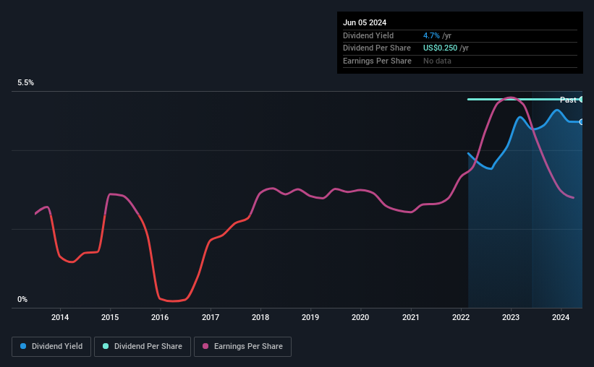This screenshot has width=594, height=367.
Task: Select the 2024 x-axis label
Action: tap(561, 317)
